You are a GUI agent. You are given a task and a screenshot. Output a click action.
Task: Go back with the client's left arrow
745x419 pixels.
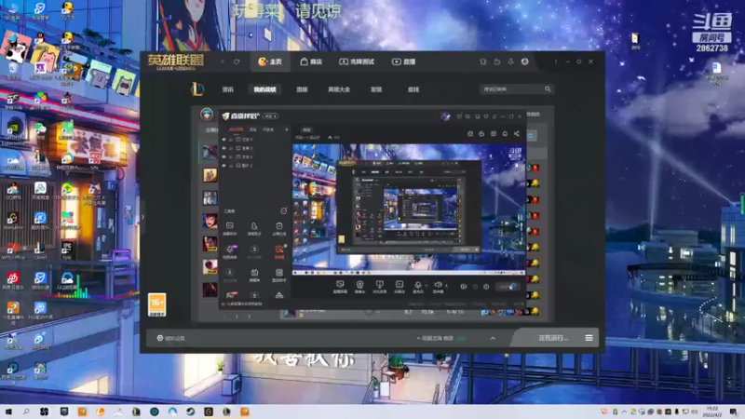point(223,61)
